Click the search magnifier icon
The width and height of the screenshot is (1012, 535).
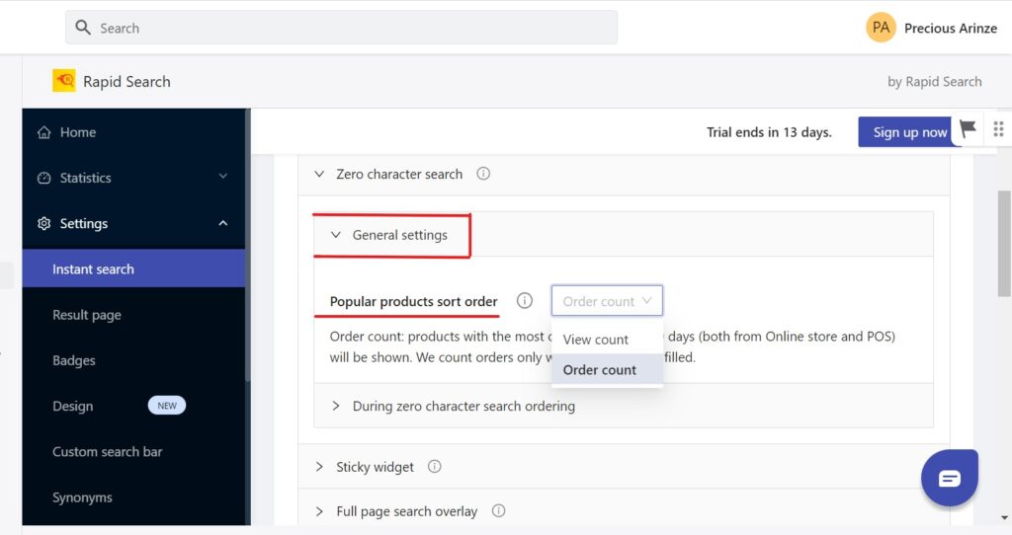[83, 27]
